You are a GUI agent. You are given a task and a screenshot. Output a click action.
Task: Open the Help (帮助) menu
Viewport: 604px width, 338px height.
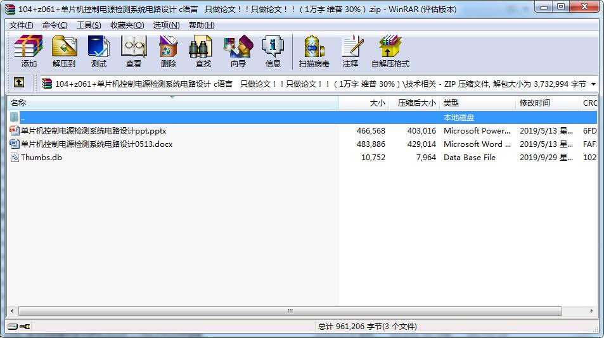(202, 25)
